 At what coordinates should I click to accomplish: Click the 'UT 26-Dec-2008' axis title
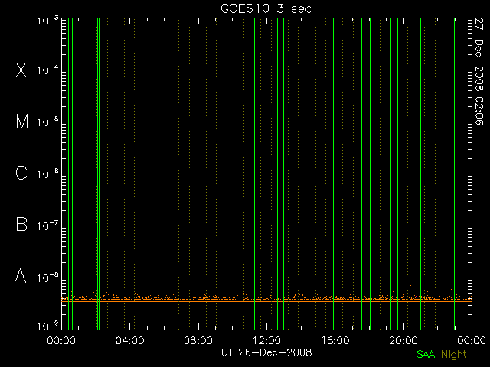coord(266,352)
